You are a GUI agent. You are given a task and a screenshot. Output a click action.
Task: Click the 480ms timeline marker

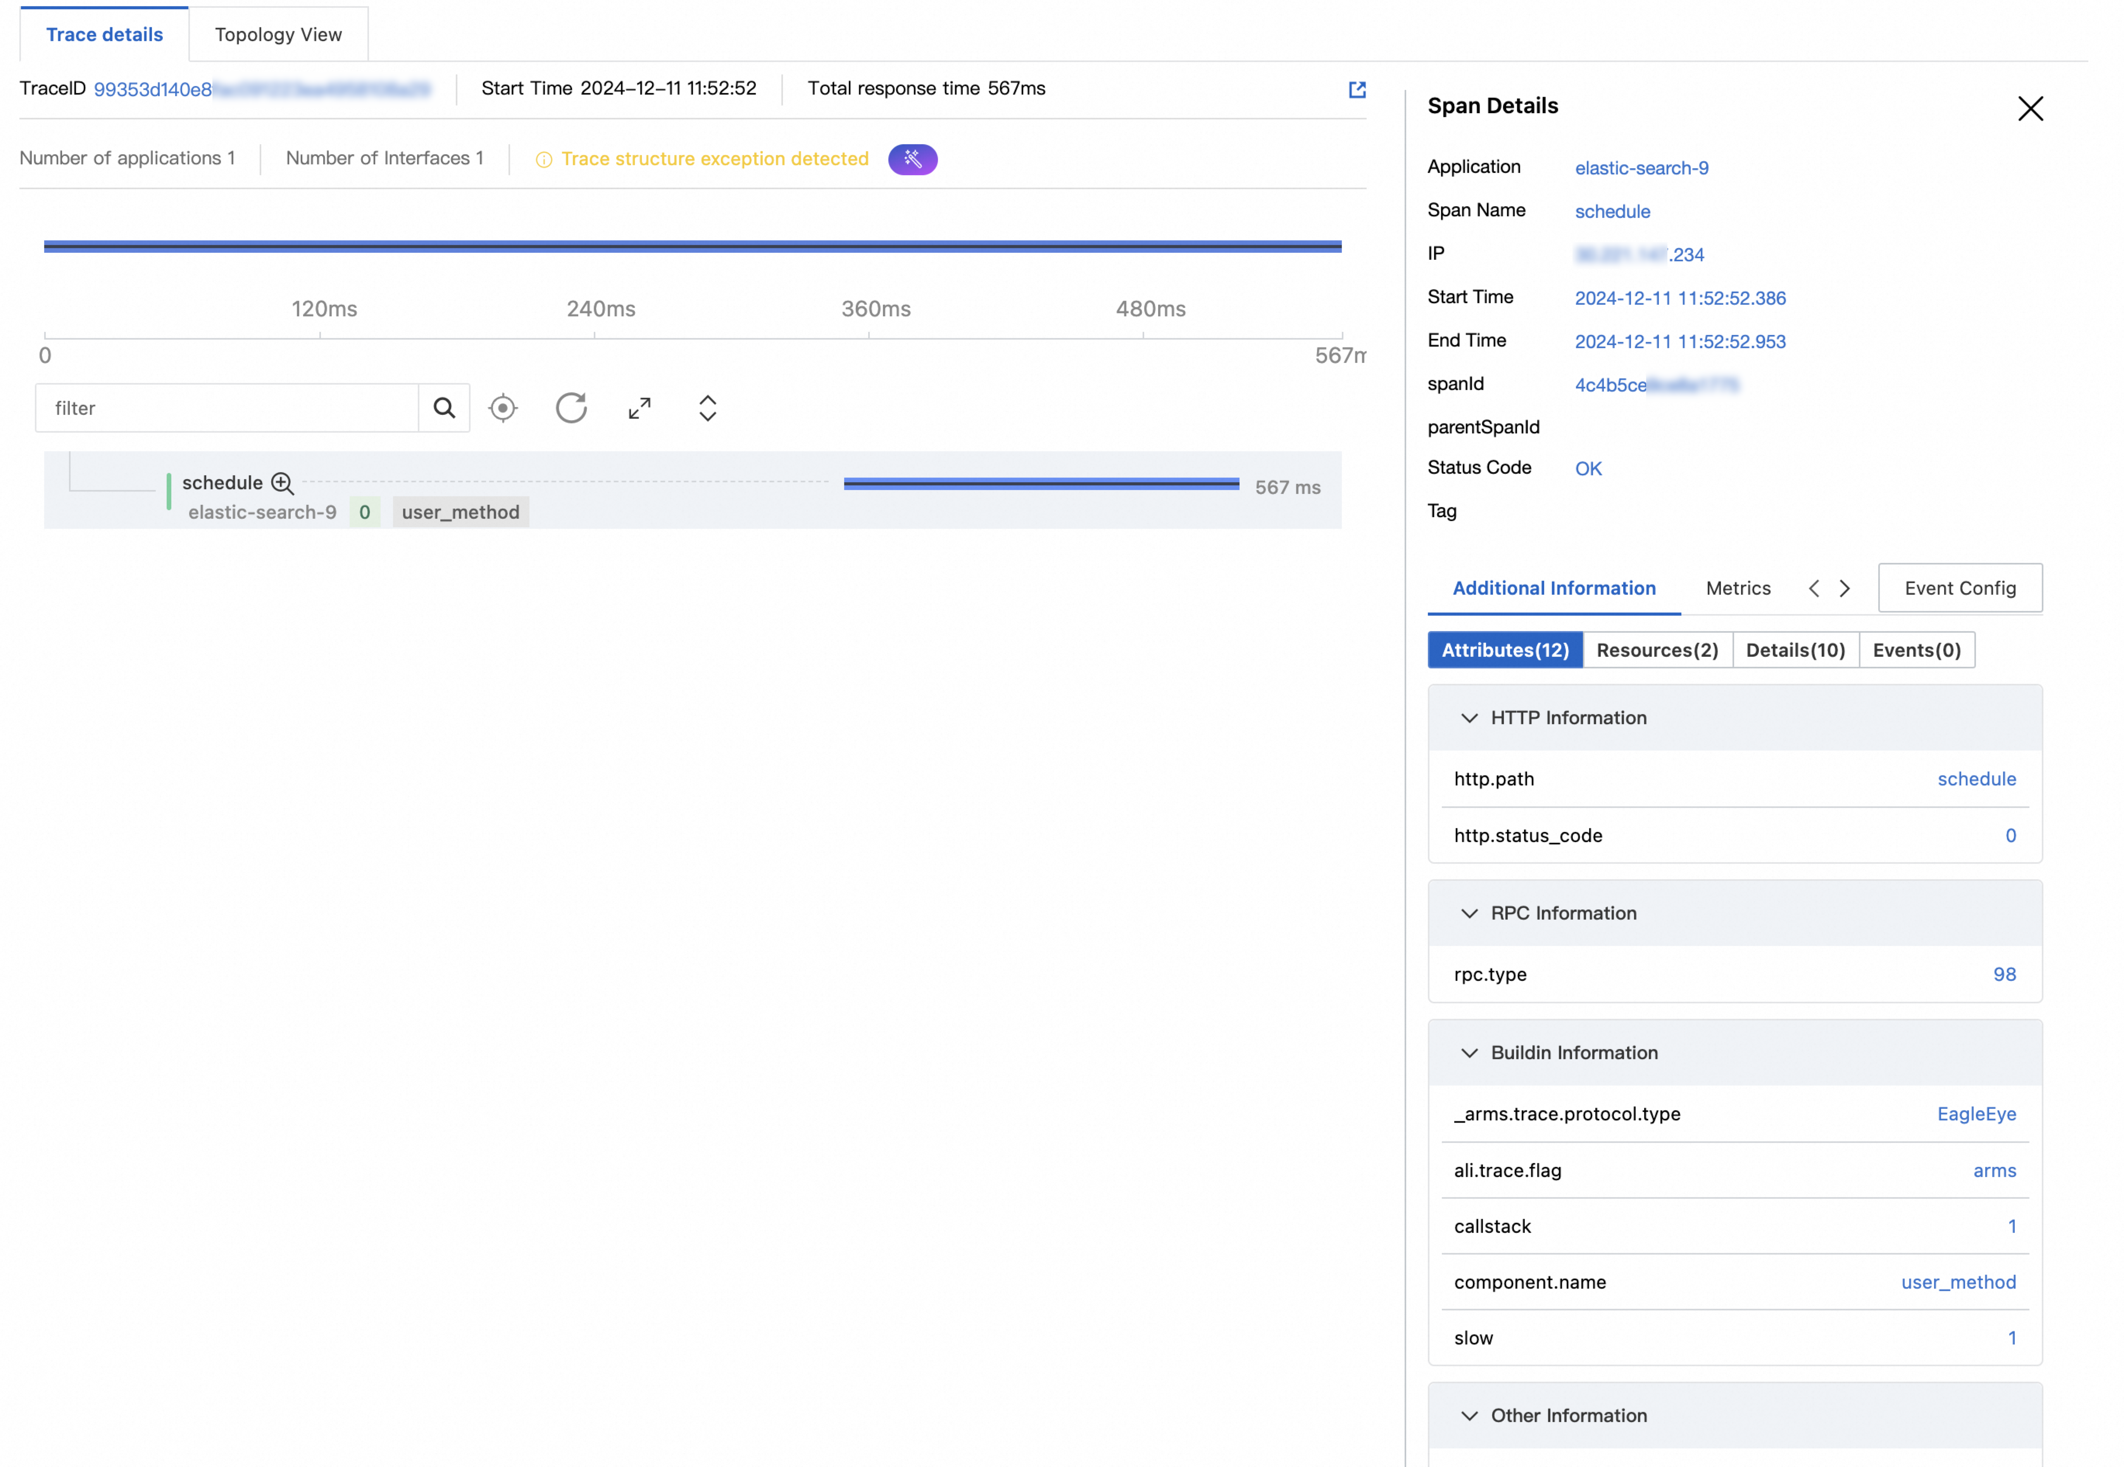point(1150,309)
